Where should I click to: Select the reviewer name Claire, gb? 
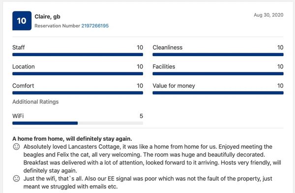[47, 17]
